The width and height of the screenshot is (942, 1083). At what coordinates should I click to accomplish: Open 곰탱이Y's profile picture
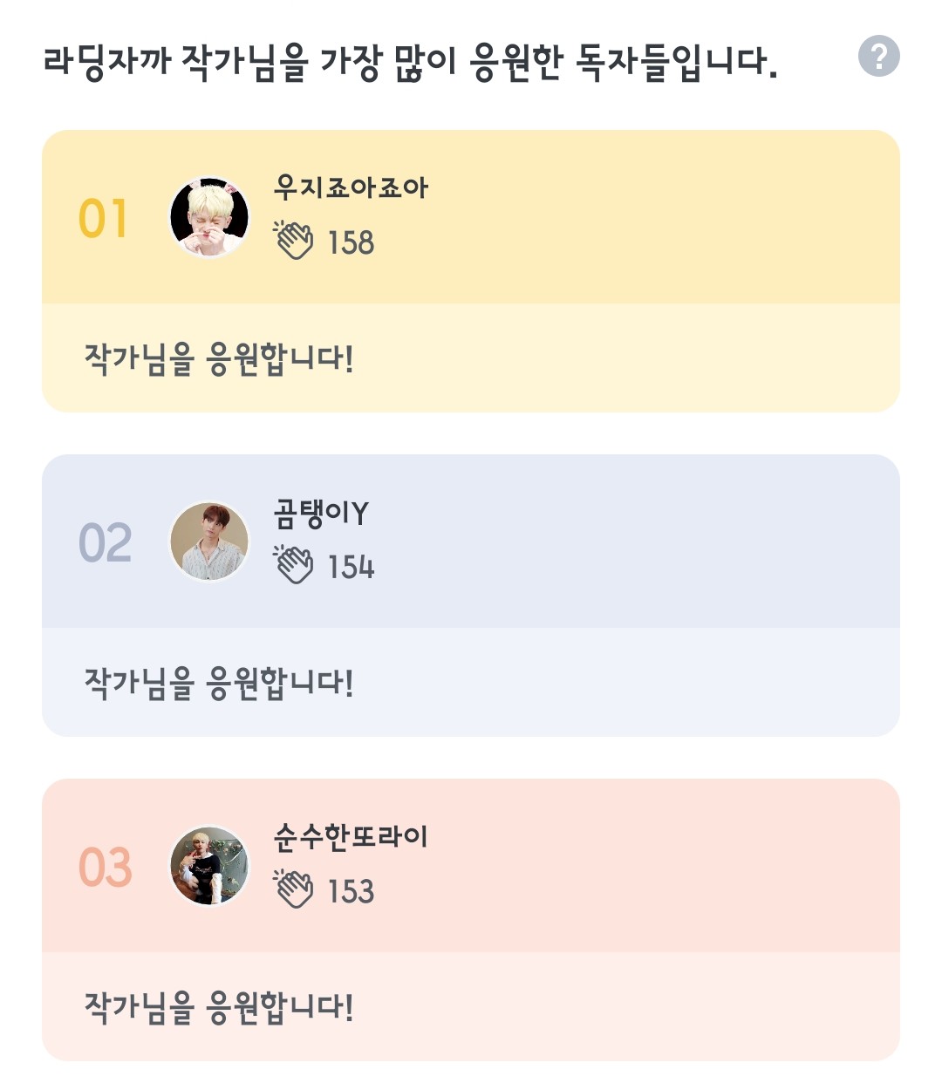tap(209, 541)
